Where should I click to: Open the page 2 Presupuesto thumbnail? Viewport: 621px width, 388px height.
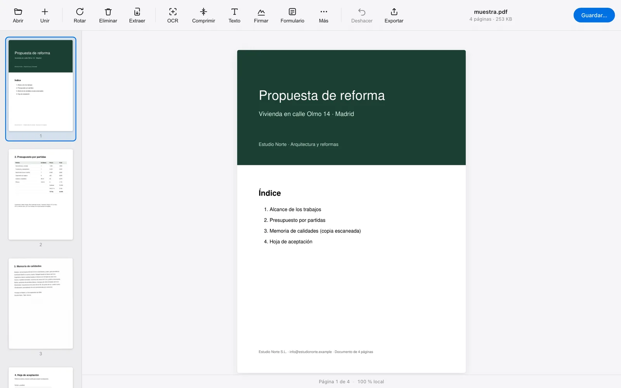click(x=41, y=194)
